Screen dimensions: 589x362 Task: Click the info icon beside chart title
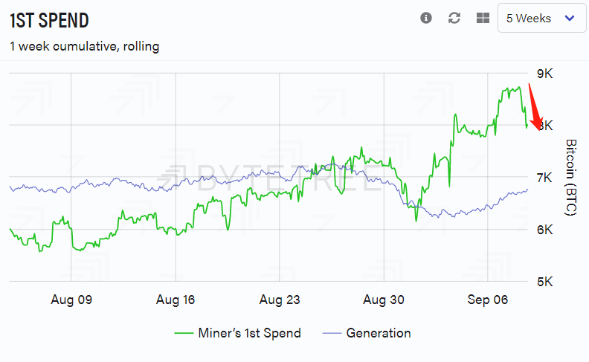coord(426,18)
